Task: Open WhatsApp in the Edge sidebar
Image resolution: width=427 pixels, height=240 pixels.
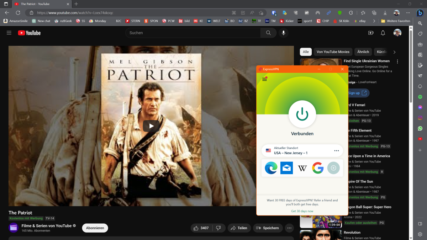Action: [420, 128]
